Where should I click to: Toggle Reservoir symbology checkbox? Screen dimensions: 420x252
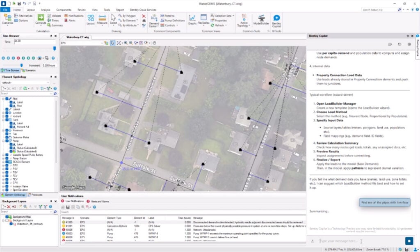(x=7, y=130)
